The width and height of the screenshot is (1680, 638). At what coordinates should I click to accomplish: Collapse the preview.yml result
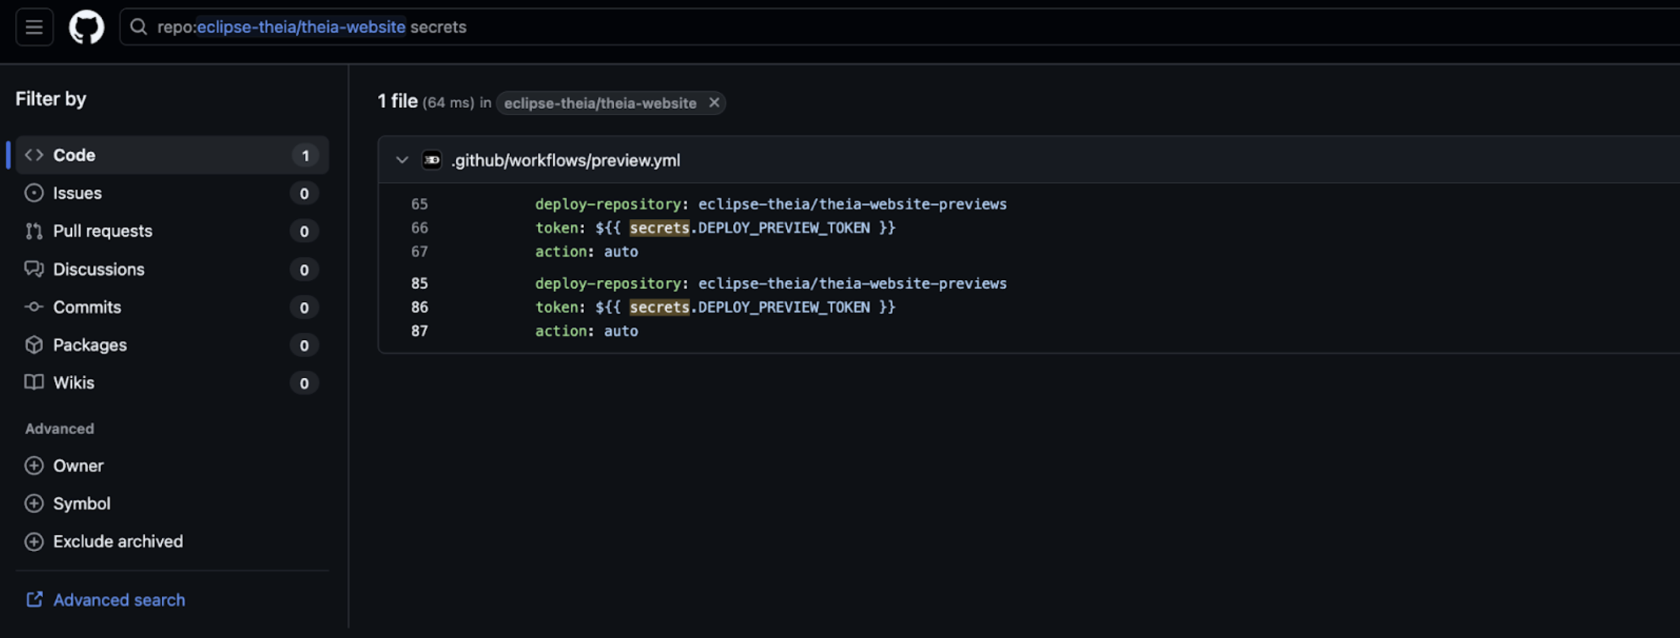pos(402,160)
